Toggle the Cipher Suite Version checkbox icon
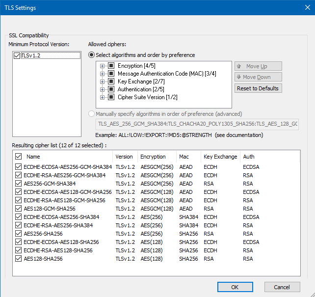 pyautogui.click(x=111, y=97)
